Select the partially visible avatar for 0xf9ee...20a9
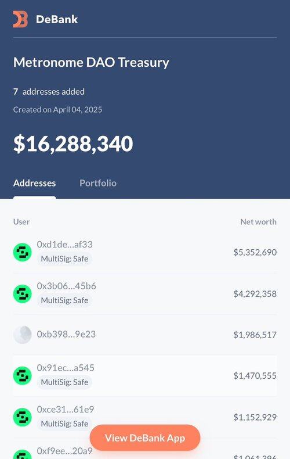Viewport: 290px width, 459px height. pyautogui.click(x=22, y=454)
